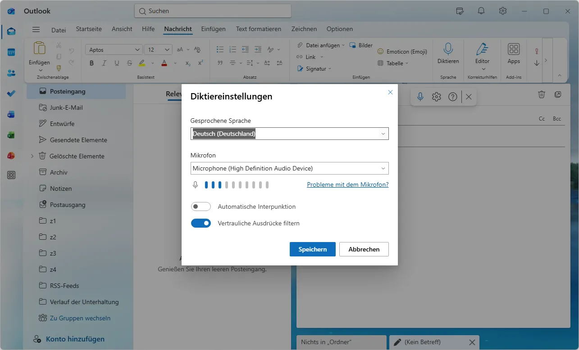Click the yellow text highlight color button
This screenshot has width=579, height=350.
(142, 63)
